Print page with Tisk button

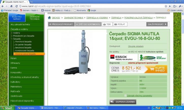tap(107, 24)
